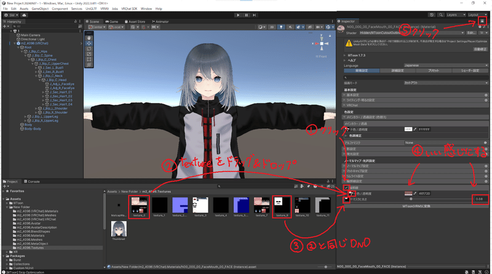The image size is (492, 274).
Task: Open gear for ノーマルマップ設定 row
Action: coord(486,166)
